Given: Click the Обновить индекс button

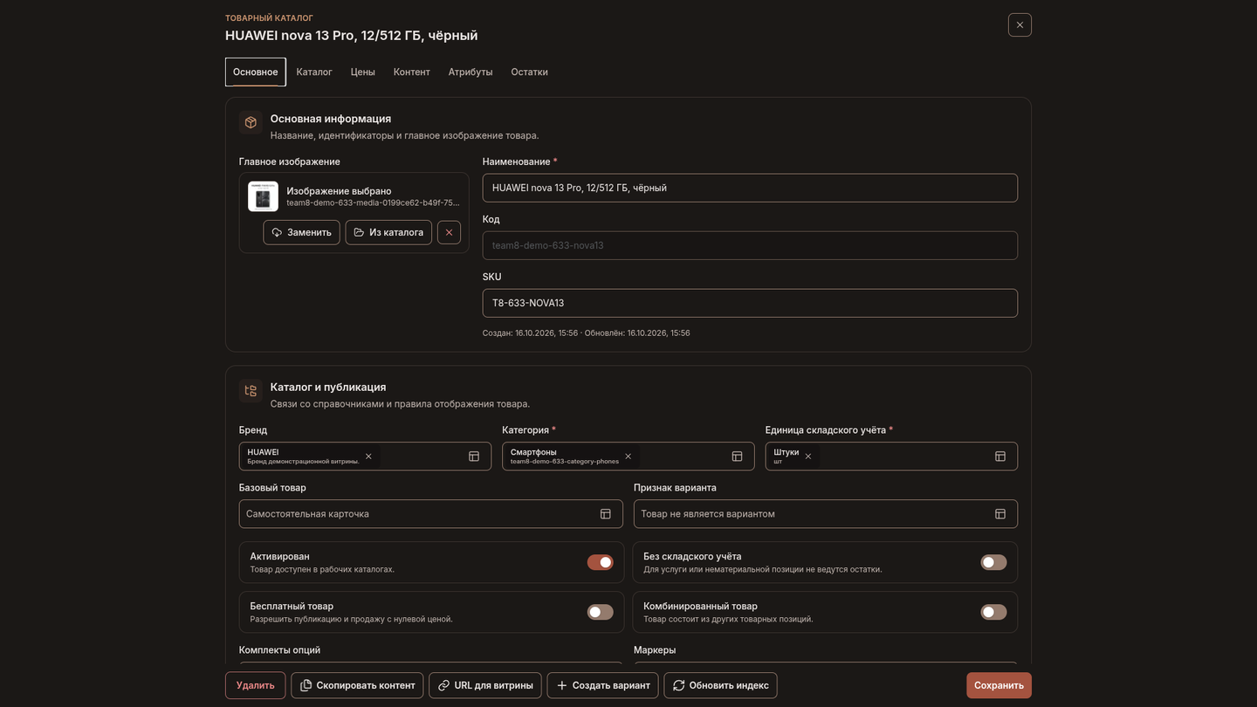Looking at the screenshot, I should tap(720, 685).
